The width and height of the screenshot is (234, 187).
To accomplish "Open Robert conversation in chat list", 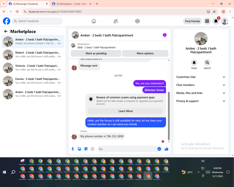I will (x=33, y=55).
